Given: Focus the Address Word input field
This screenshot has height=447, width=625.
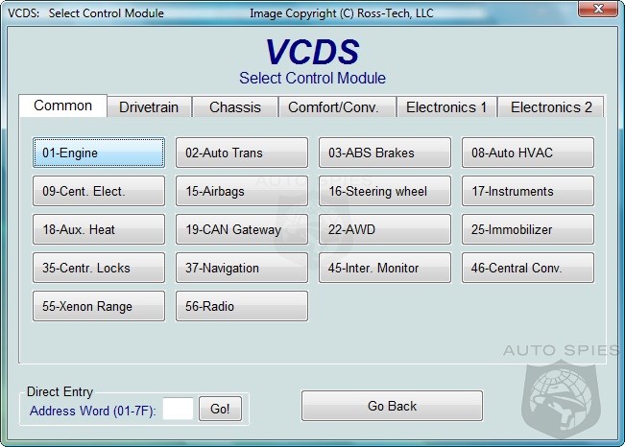Looking at the screenshot, I should tap(178, 409).
